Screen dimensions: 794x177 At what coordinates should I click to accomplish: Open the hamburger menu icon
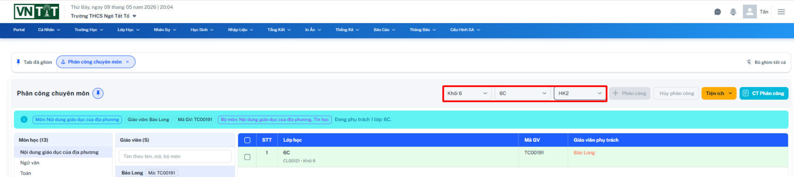(781, 12)
